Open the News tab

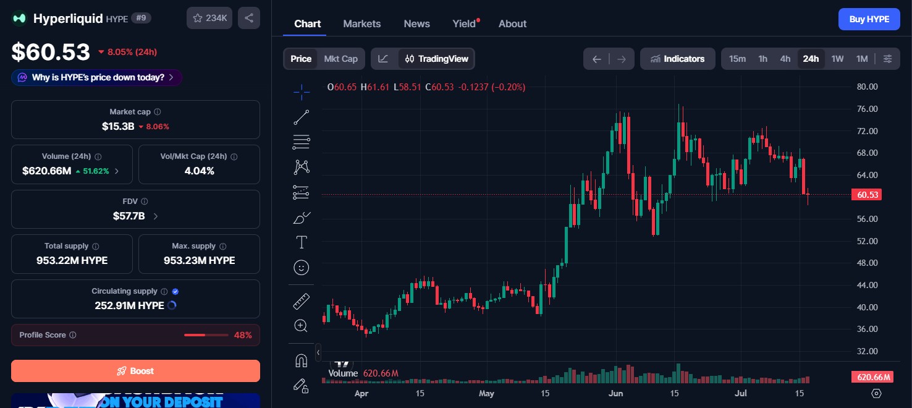click(417, 24)
